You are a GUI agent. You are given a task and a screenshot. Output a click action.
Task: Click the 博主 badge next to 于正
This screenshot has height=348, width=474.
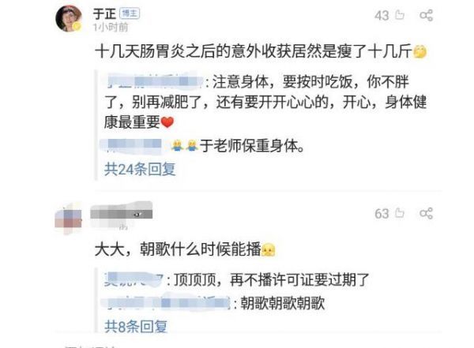[x=130, y=13]
